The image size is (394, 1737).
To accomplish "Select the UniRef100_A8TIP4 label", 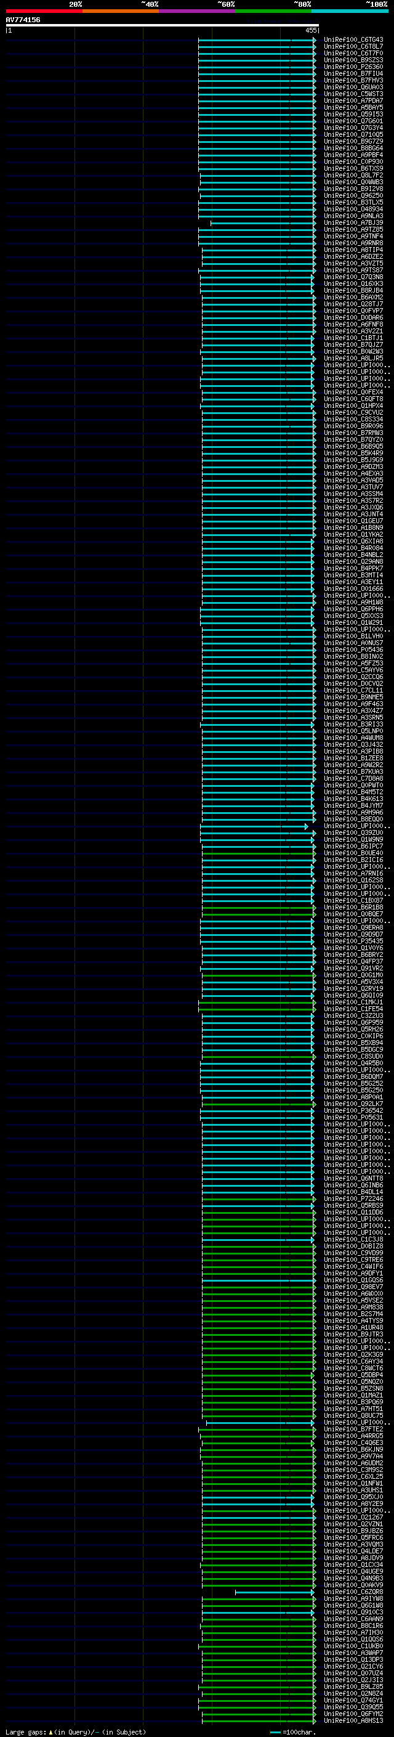I will (353, 250).
